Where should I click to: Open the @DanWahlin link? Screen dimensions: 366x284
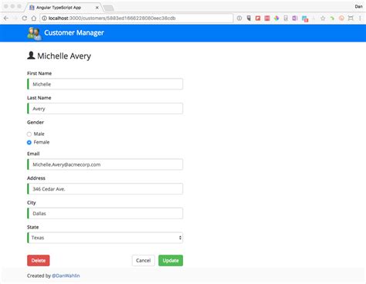click(x=66, y=276)
